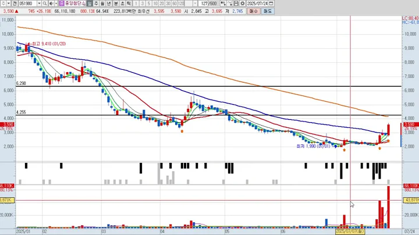
Task: Click the 최우선 best quote label
Action: click(x=144, y=11)
